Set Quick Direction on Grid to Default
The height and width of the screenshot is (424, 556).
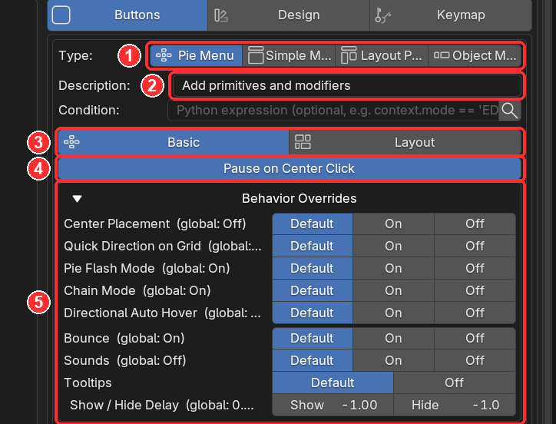[x=312, y=246]
